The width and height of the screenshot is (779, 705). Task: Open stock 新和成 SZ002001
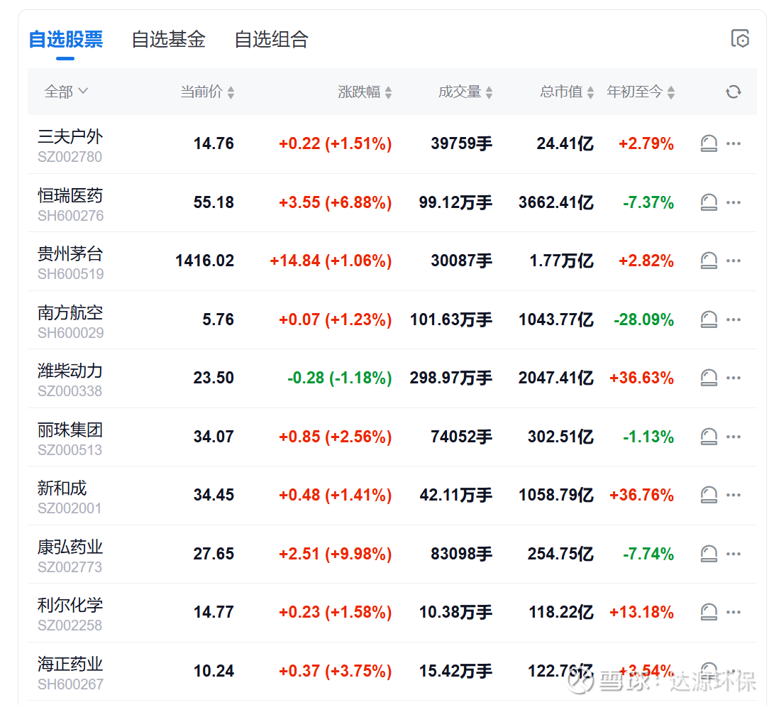[70, 496]
